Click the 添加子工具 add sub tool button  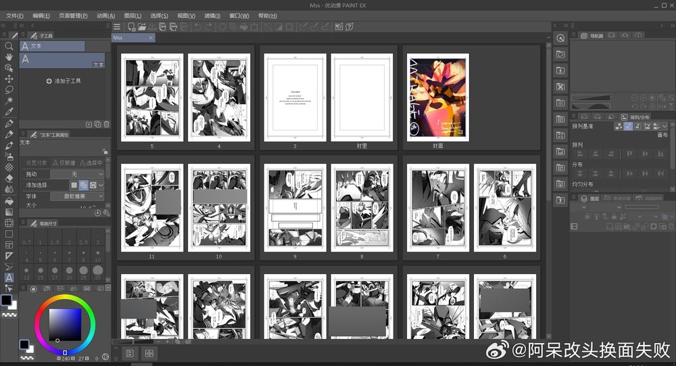coord(64,81)
